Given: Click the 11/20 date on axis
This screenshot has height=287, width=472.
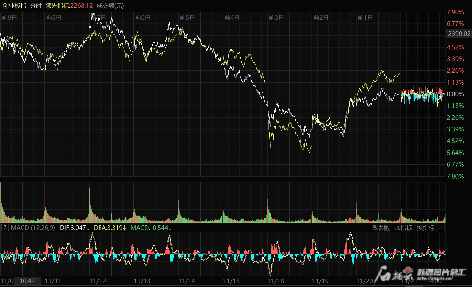Looking at the screenshot, I should tap(365, 281).
